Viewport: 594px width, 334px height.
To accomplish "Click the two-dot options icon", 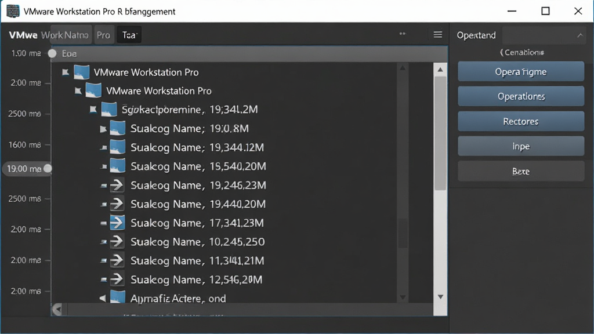I will [403, 34].
